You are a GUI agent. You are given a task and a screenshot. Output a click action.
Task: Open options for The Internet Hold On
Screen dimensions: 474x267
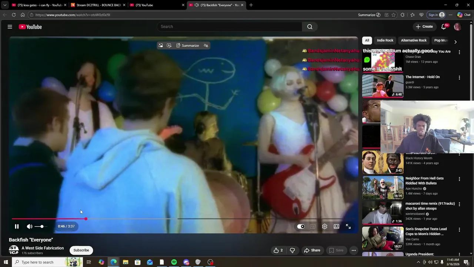point(459,78)
